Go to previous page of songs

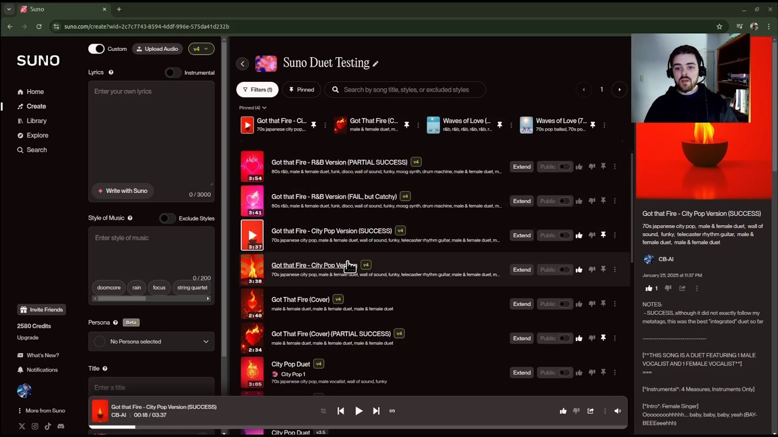[x=583, y=90]
